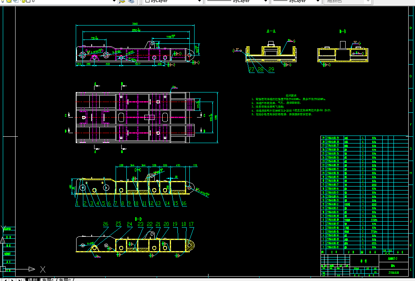
Task: Select the 技术要求 technical requirements heading
Action: tap(291, 96)
